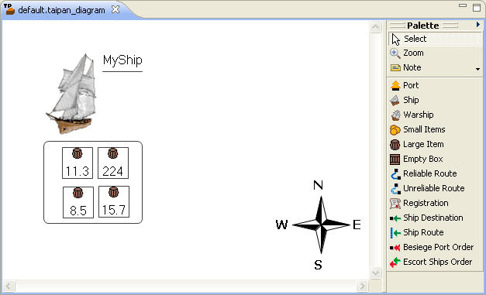Choose the Warship palette tool
Viewport: 486px width, 295px height.
[x=434, y=115]
